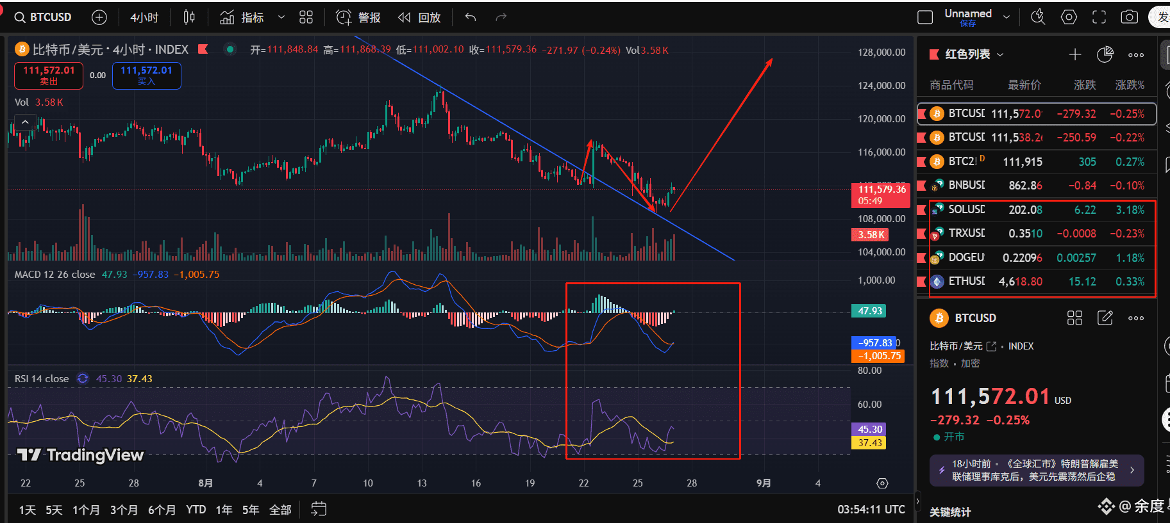The width and height of the screenshot is (1170, 523).
Task: Open the BTCUSD symbol search
Action: pos(43,17)
